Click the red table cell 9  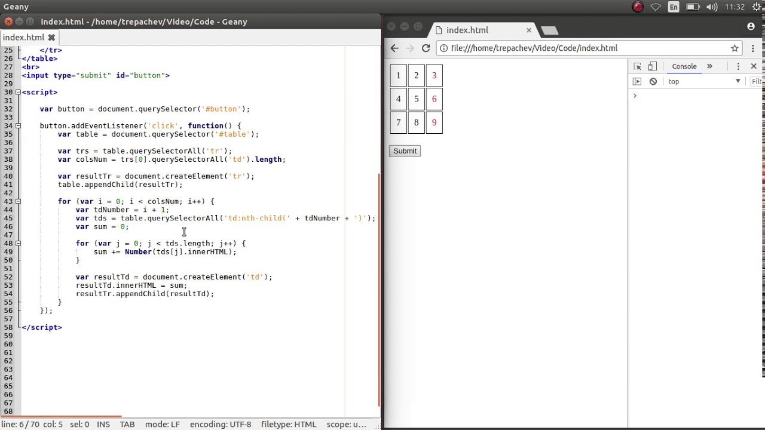click(x=434, y=122)
